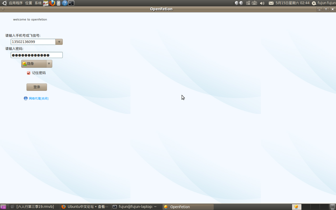Click the 请输入手机号或飞信号 label
The image size is (336, 210).
pos(23,35)
